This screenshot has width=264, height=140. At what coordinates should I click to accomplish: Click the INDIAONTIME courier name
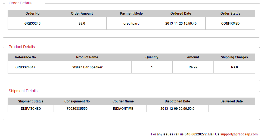click(123, 109)
